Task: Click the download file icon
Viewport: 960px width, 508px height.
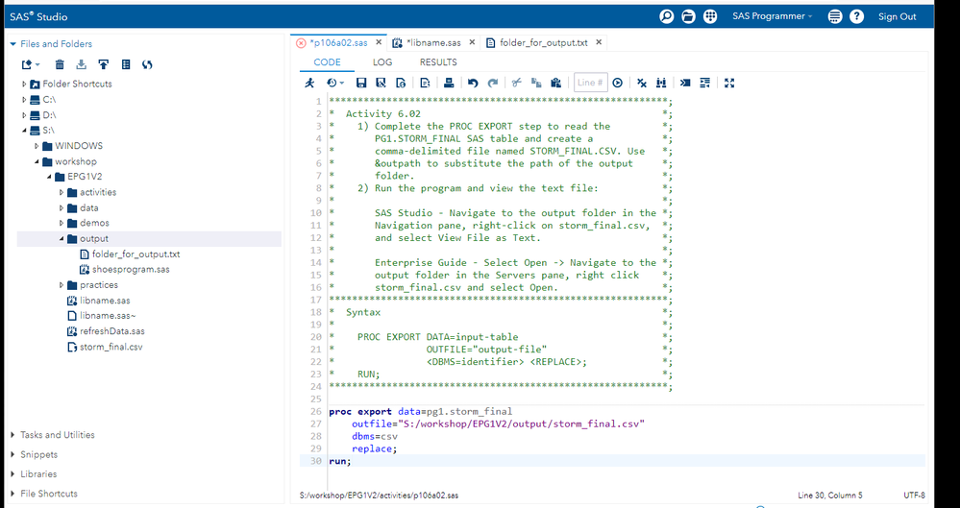Action: click(x=81, y=64)
